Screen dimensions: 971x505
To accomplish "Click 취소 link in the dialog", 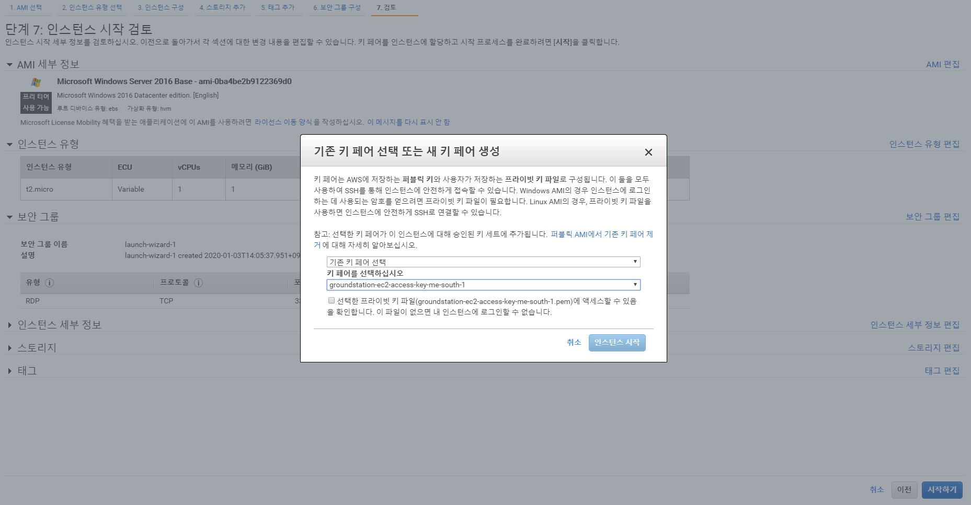I will coord(574,342).
